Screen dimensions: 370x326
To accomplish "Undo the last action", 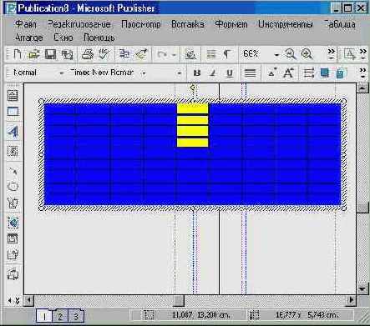I will (x=162, y=54).
